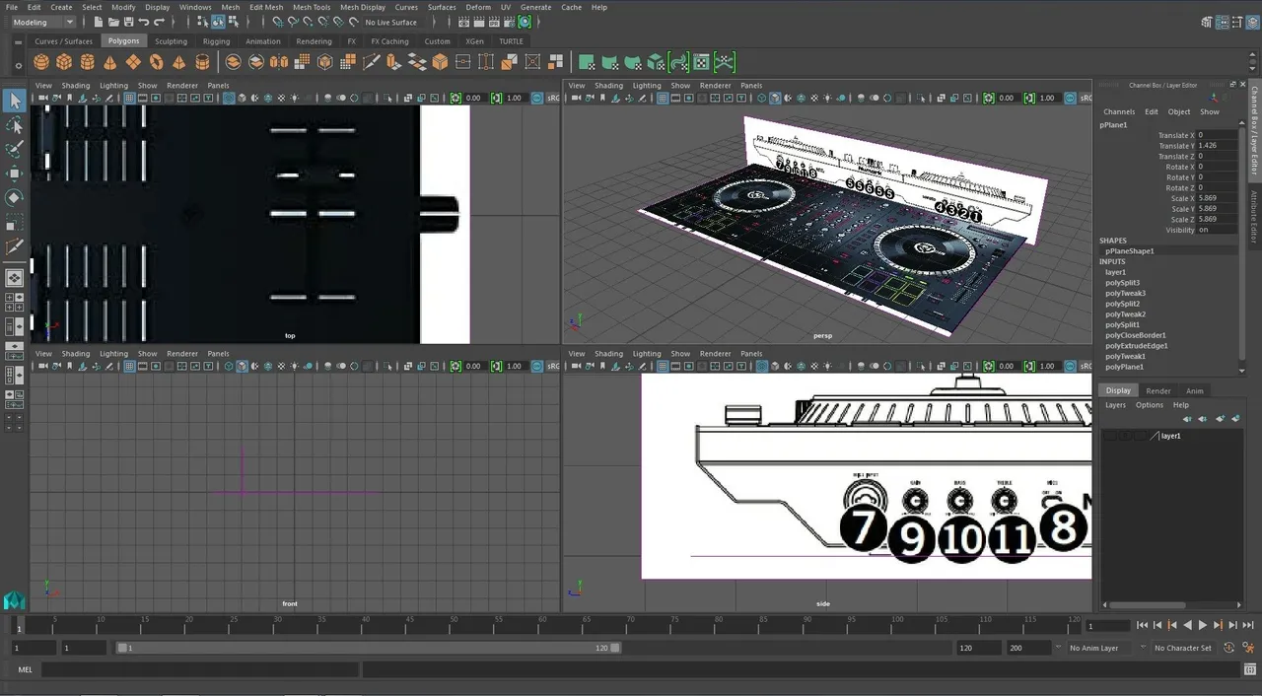The height and width of the screenshot is (696, 1262).
Task: Toggle Select by component type mode
Action: (x=232, y=22)
